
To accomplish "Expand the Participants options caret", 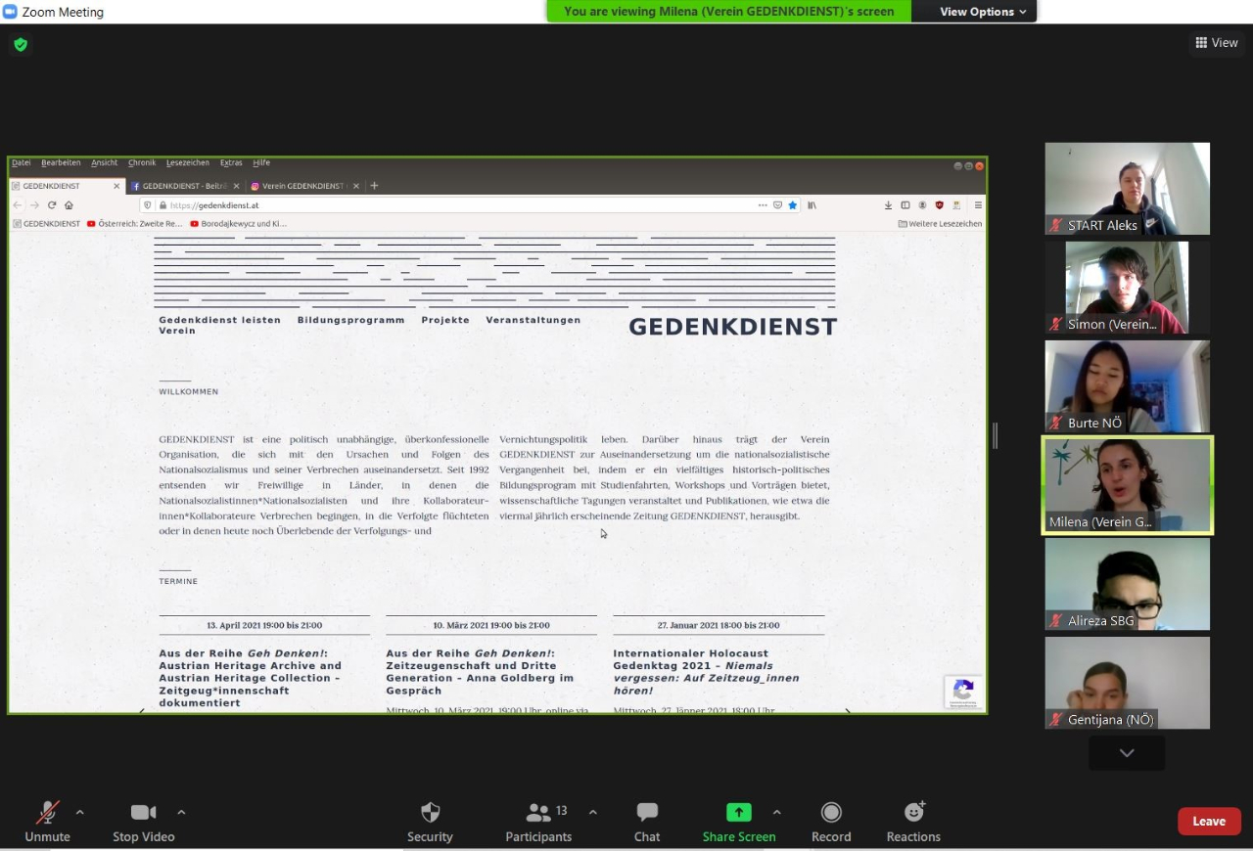I will click(x=592, y=812).
